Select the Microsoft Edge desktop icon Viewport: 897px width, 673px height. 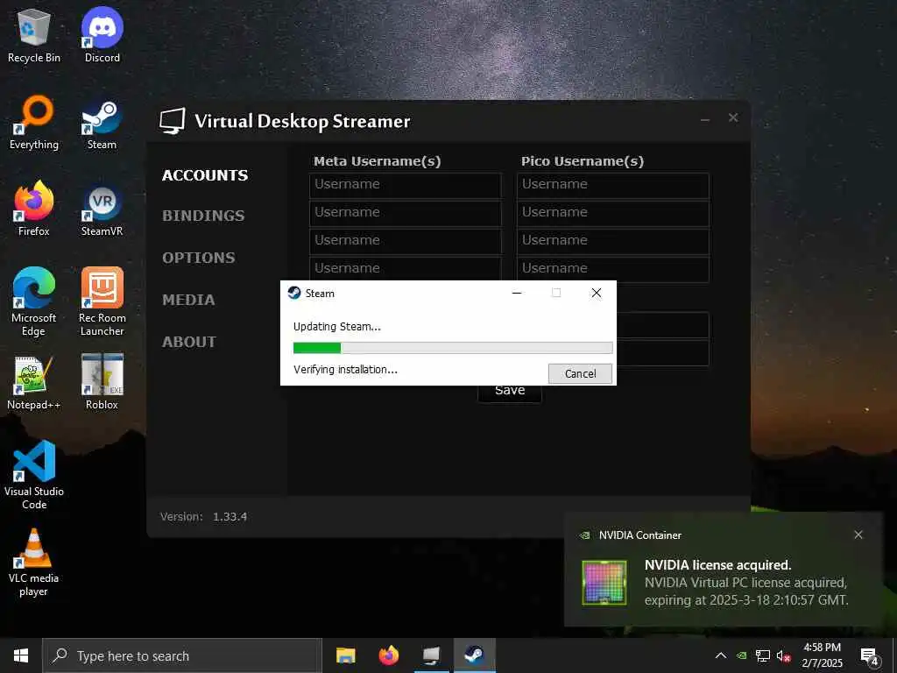(x=34, y=301)
